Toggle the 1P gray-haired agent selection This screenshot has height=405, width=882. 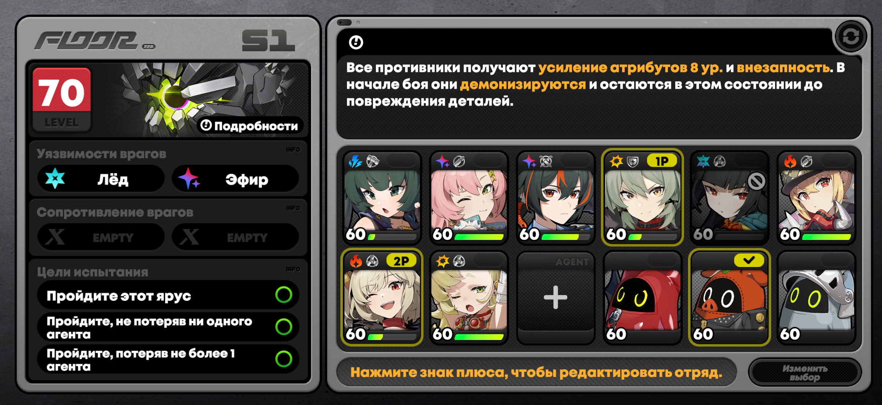pyautogui.click(x=643, y=197)
